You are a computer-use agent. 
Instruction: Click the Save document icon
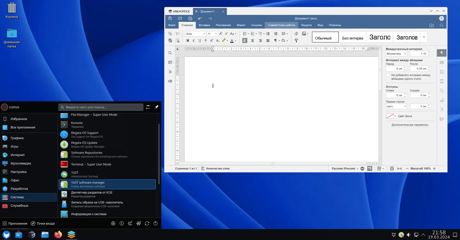170,18
